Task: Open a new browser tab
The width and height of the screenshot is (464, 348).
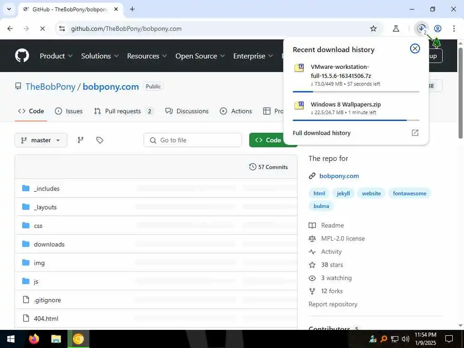Action: (132, 9)
